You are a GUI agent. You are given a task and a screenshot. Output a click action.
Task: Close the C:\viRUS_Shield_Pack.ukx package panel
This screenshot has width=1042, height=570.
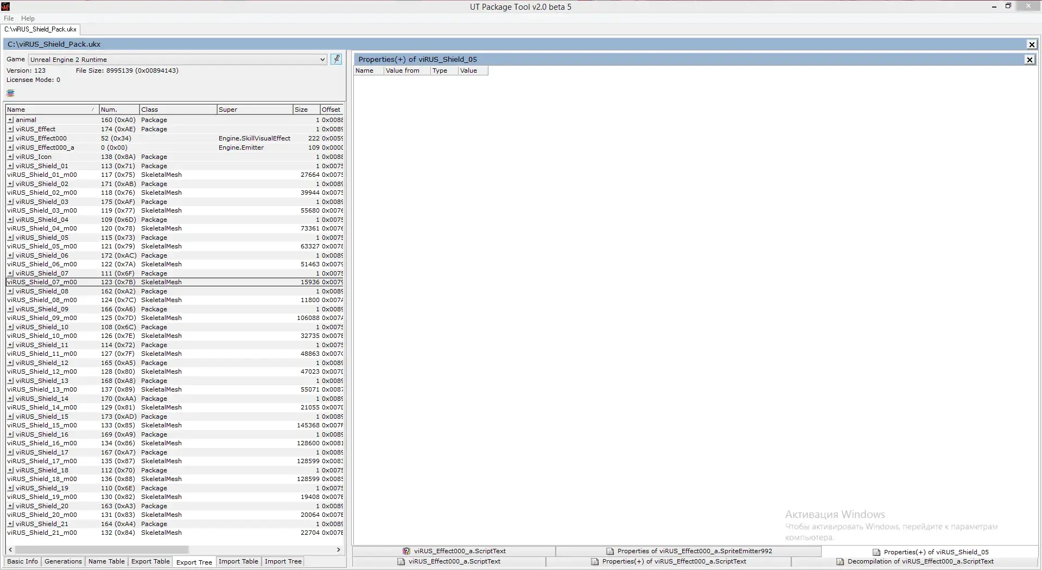pos(1032,44)
